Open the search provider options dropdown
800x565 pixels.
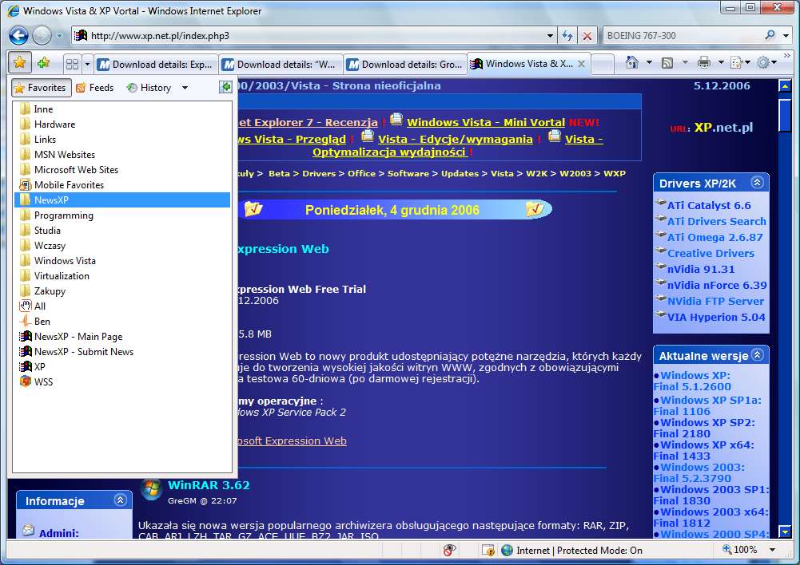[786, 36]
